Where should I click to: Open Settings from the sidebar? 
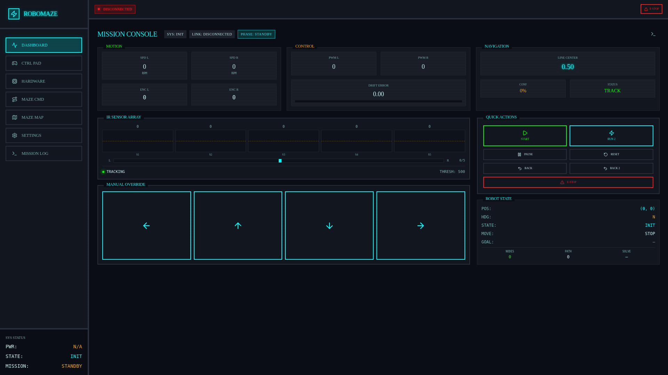point(44,135)
